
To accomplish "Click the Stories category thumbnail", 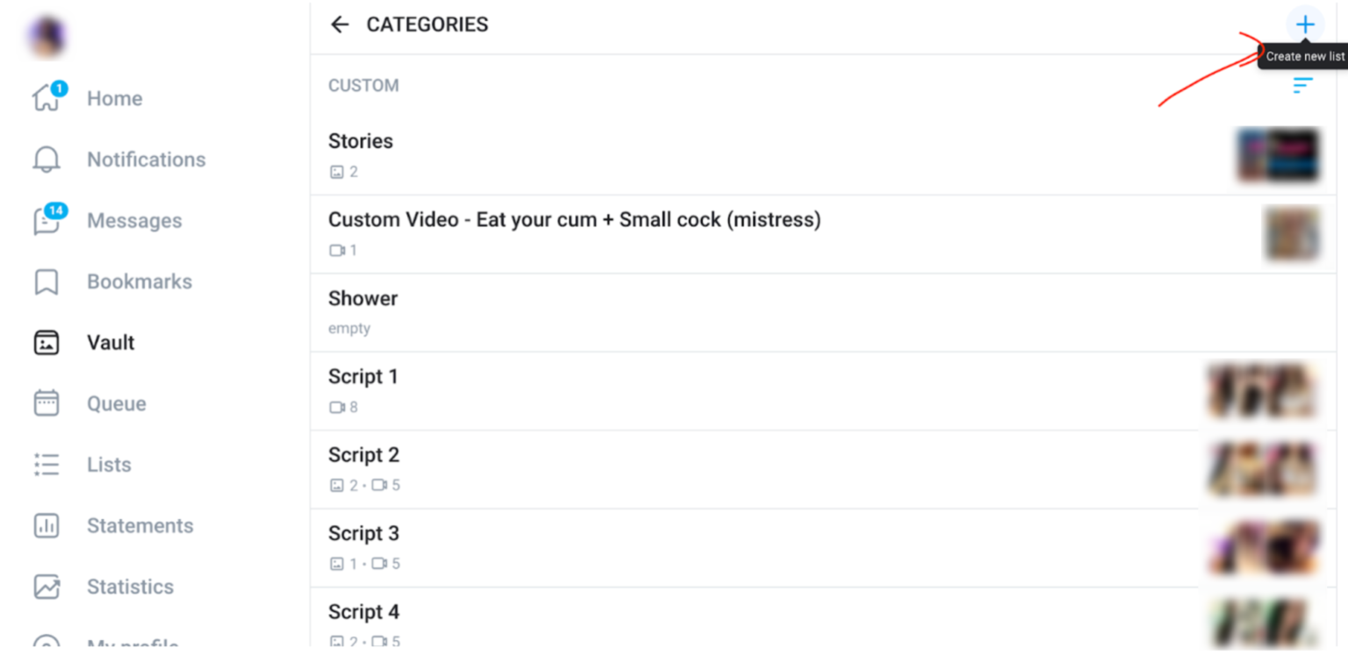I will point(1278,155).
